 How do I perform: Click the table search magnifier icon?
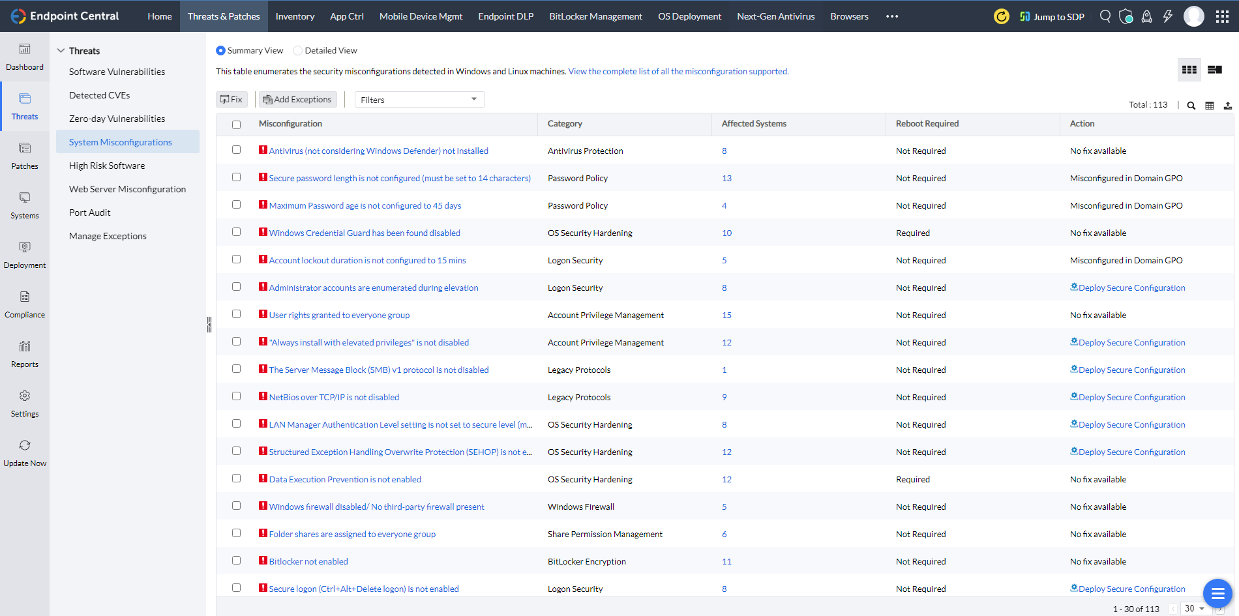pos(1191,106)
